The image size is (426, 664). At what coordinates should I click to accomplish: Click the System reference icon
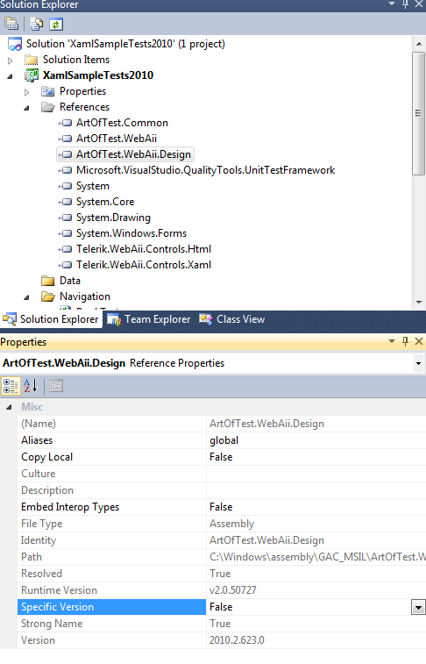(x=66, y=186)
